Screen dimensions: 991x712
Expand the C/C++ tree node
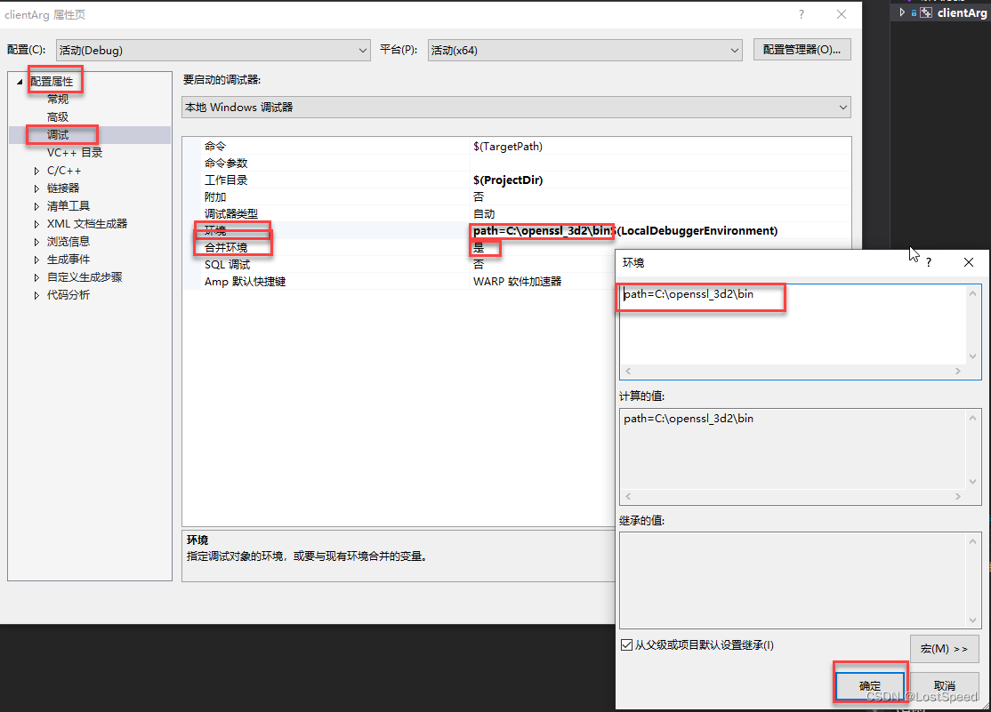coord(36,171)
